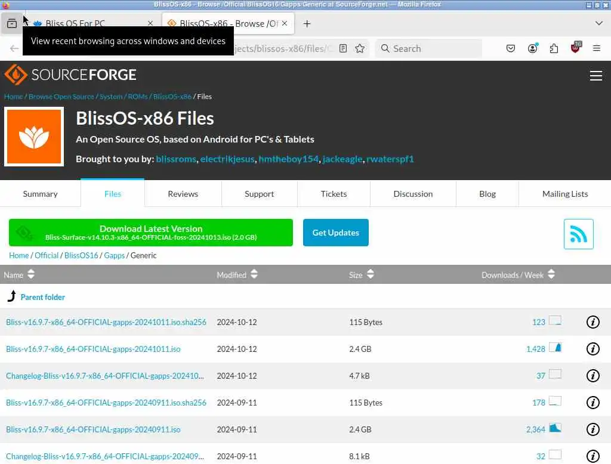Open Parent folder link
The width and height of the screenshot is (611, 464).
[43, 297]
